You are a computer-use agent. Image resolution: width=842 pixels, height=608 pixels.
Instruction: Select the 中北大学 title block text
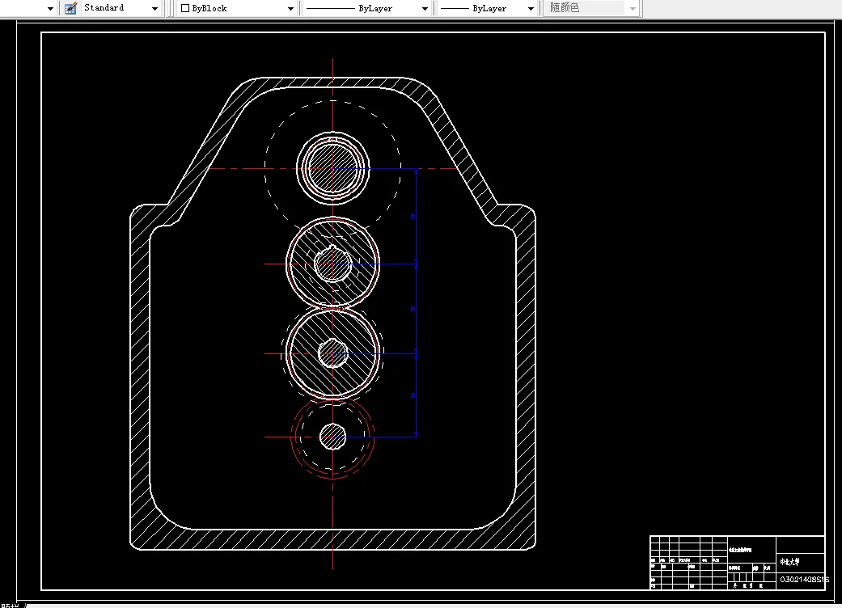789,562
